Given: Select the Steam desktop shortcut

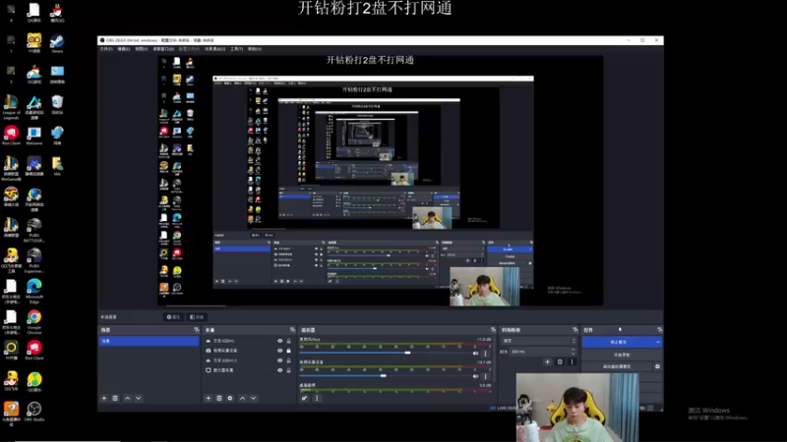Looking at the screenshot, I should pos(57,43).
